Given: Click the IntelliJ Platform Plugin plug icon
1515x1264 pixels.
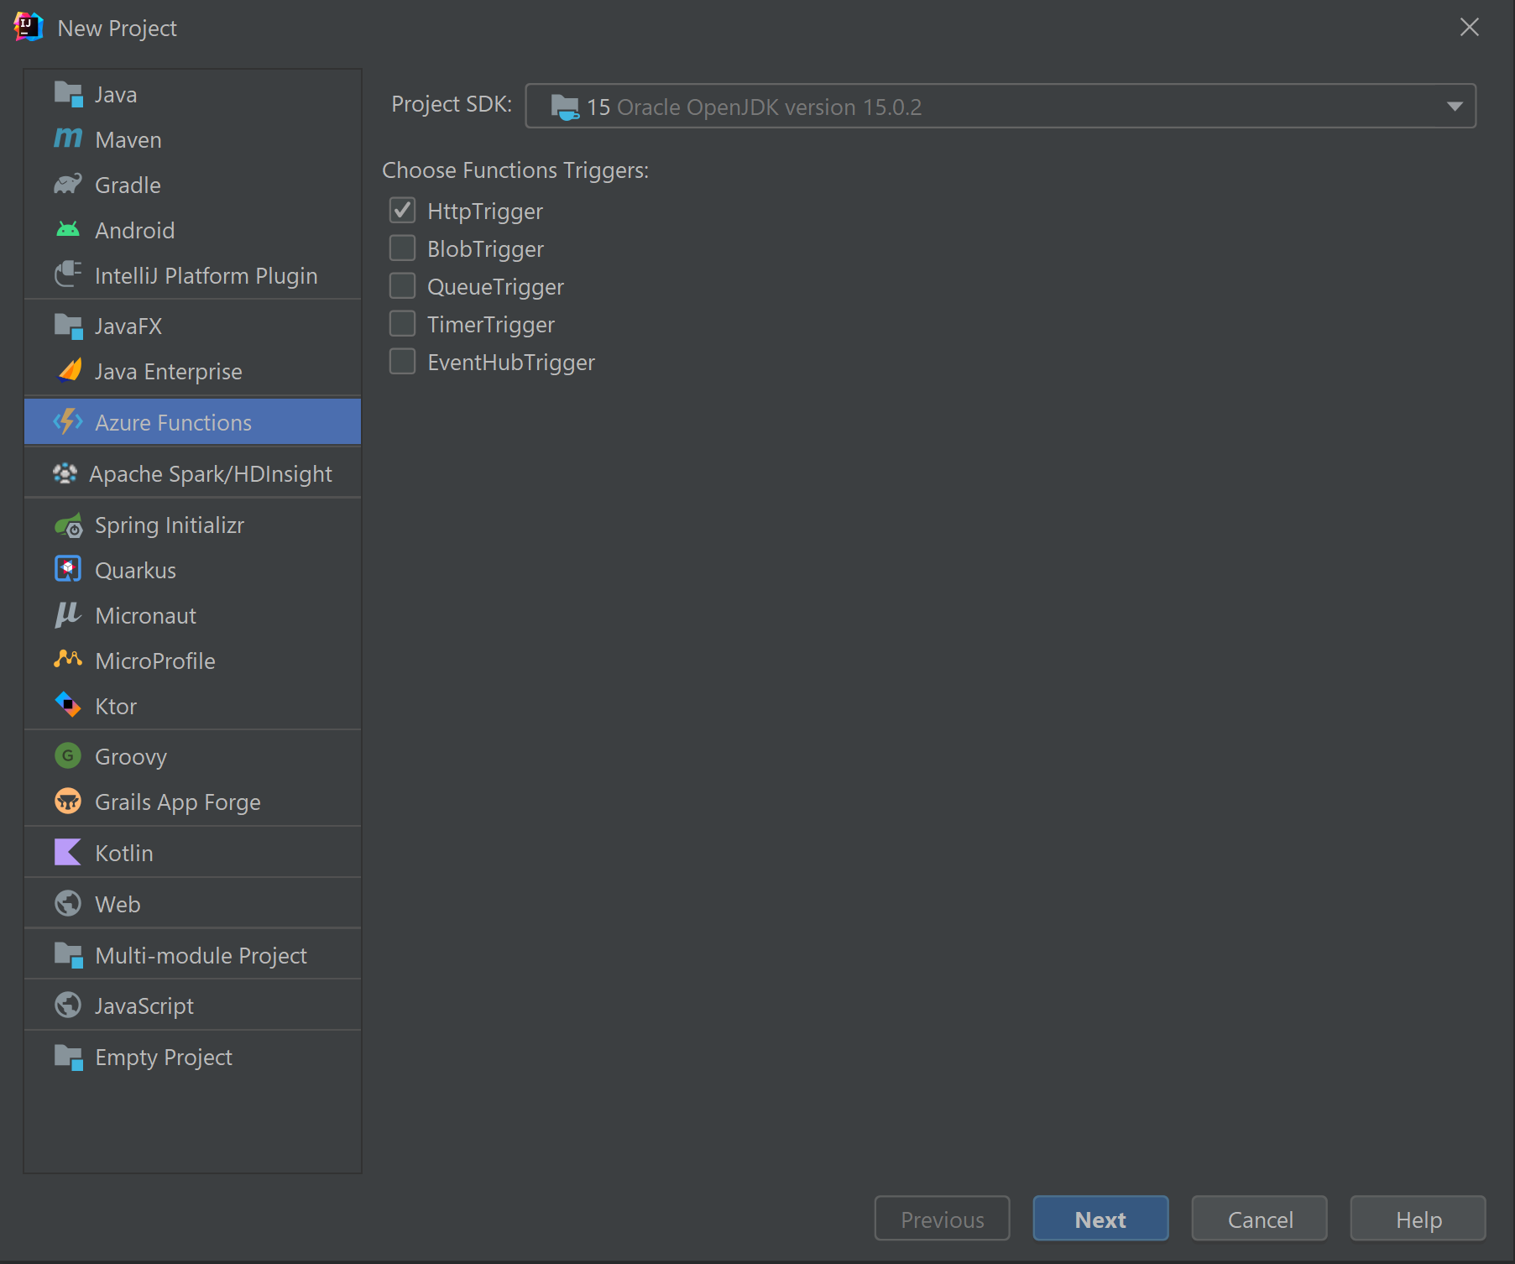Looking at the screenshot, I should tap(68, 274).
